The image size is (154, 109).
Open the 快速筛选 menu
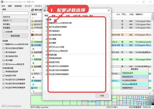point(18,6)
